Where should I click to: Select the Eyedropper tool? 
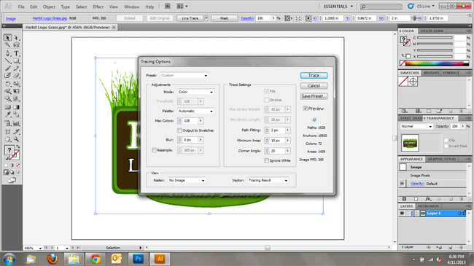point(7,114)
